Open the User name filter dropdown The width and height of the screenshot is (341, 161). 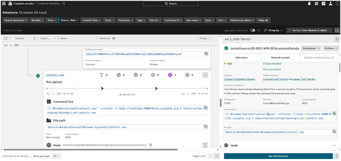[194, 20]
